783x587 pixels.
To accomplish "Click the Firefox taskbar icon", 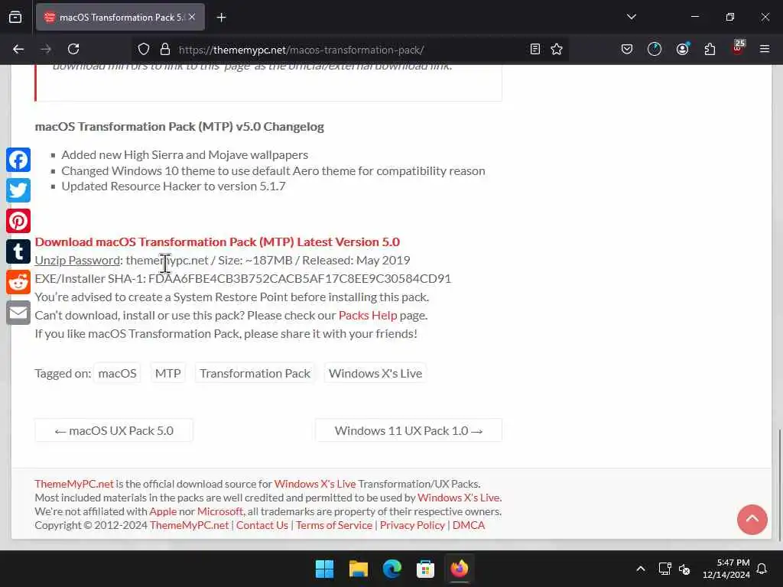I will click(460, 569).
